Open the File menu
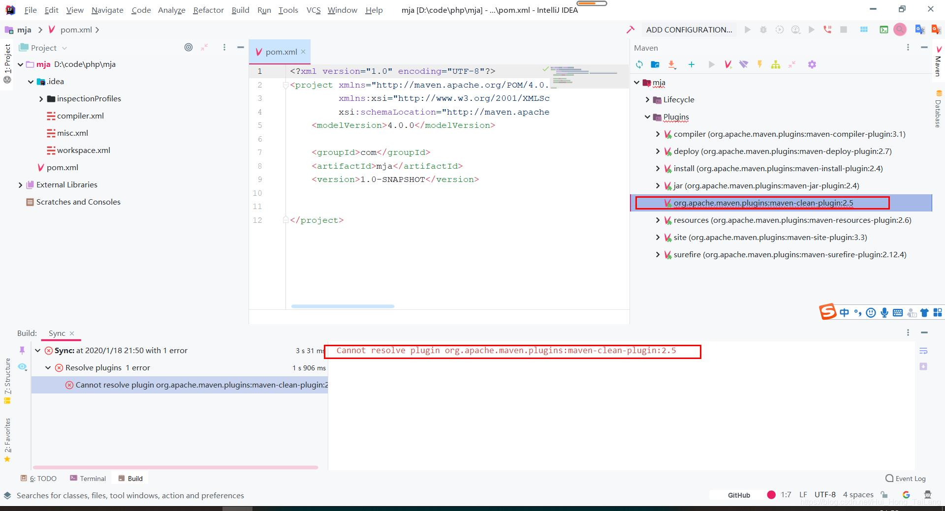945x511 pixels. click(30, 10)
